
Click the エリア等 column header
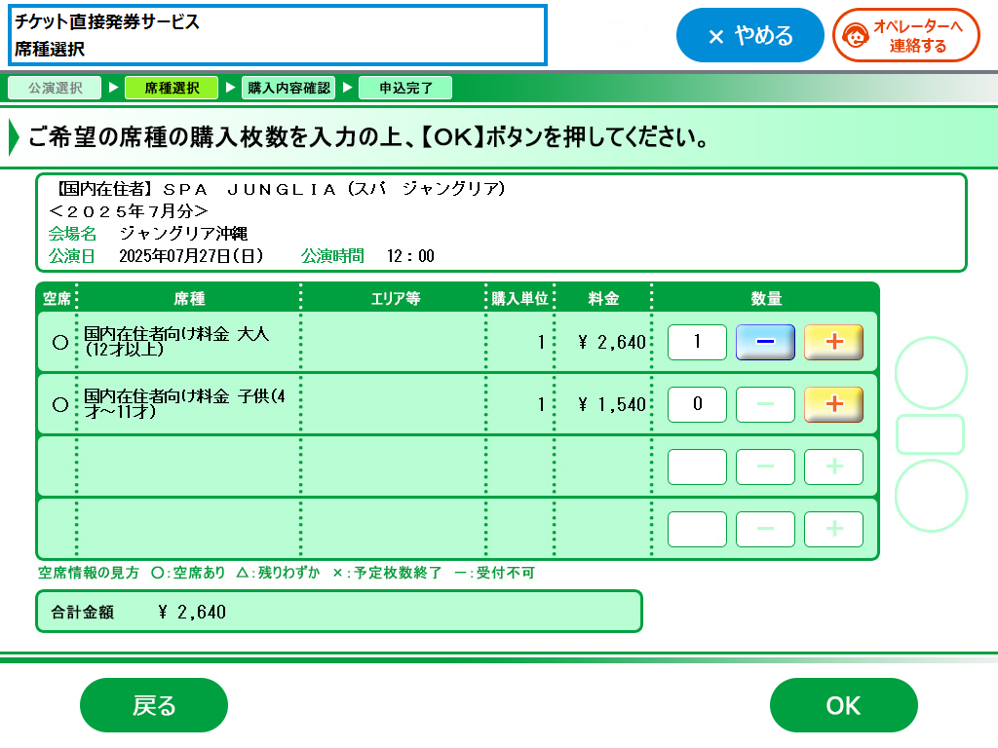[x=396, y=298]
